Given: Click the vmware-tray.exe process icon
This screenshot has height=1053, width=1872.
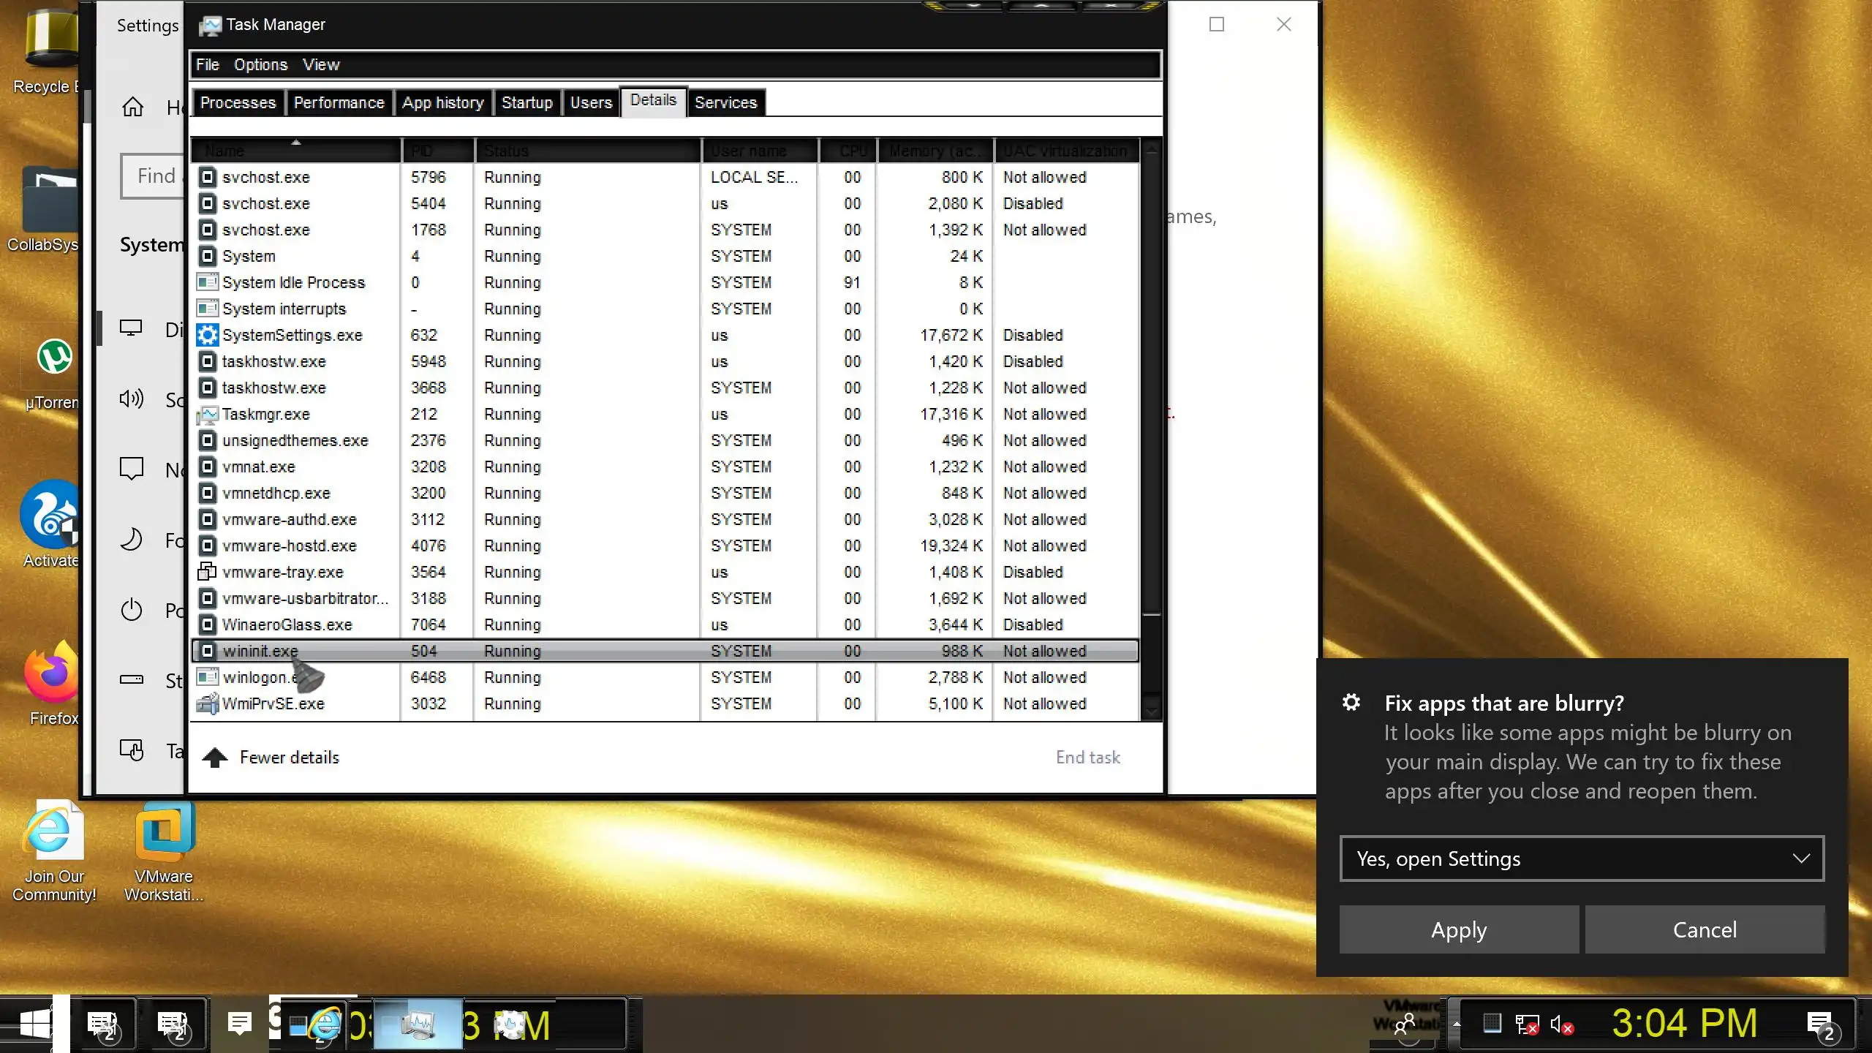Looking at the screenshot, I should 208,572.
